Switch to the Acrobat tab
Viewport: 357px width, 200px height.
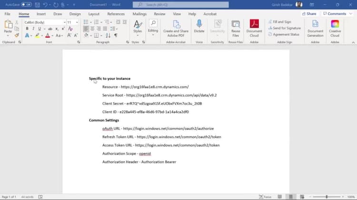210,14
